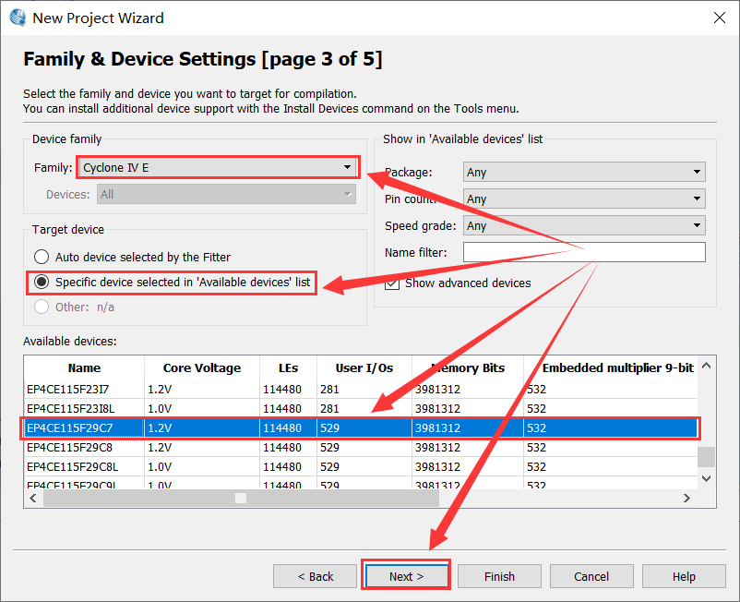Close the New Project Wizard window
Image resolution: width=740 pixels, height=602 pixels.
tap(719, 18)
